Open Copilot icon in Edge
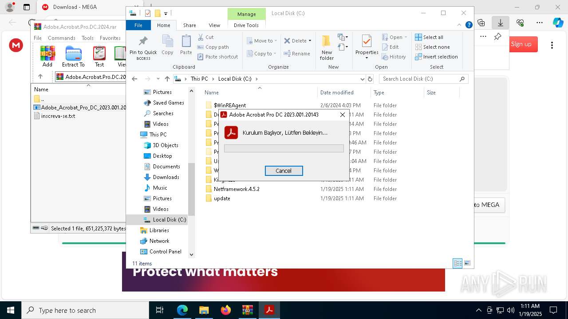The width and height of the screenshot is (568, 319). (x=558, y=23)
